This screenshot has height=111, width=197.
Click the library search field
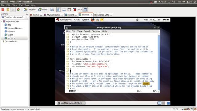[x=13, y=17]
